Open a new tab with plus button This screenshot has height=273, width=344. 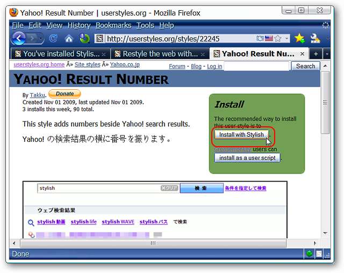[316, 54]
